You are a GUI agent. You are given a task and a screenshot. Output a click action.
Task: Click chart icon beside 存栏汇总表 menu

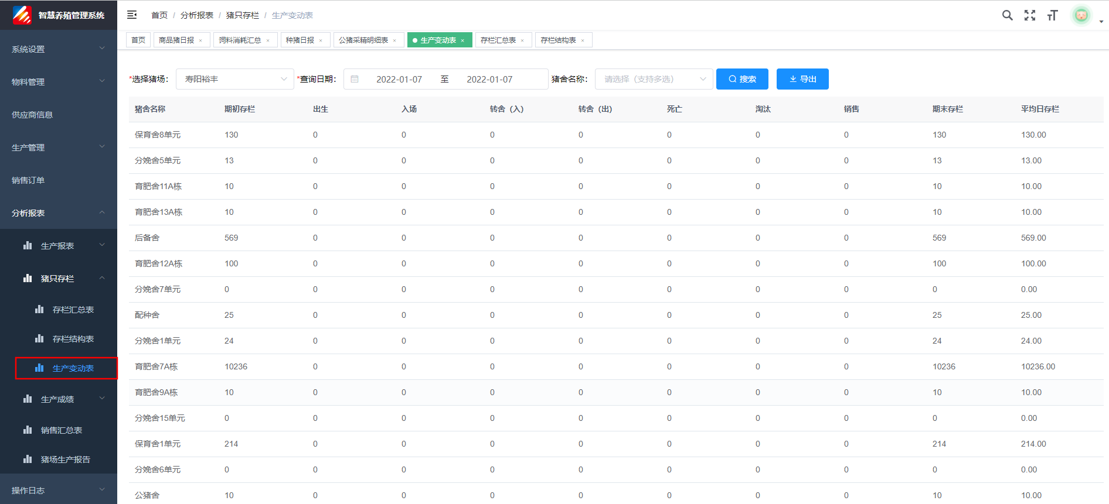39,309
